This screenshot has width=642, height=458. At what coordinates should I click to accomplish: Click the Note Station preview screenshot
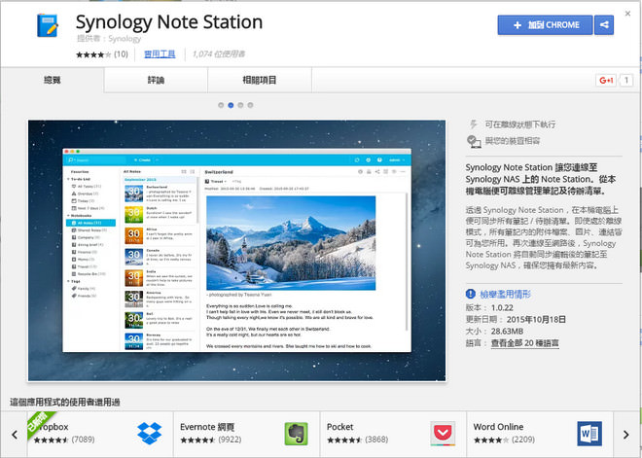tap(236, 251)
